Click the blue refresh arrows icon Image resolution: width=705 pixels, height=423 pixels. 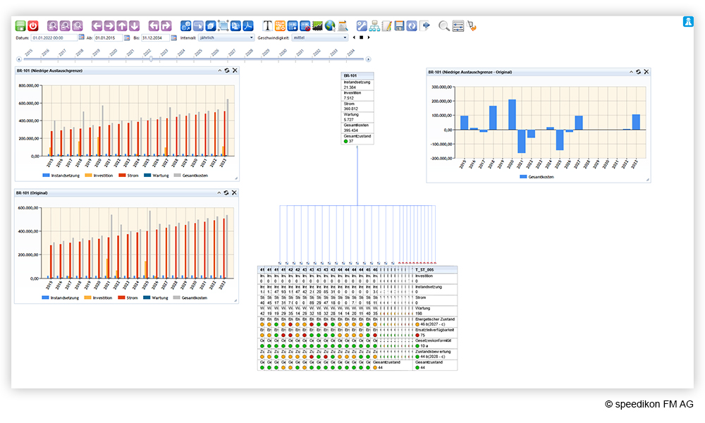point(412,26)
